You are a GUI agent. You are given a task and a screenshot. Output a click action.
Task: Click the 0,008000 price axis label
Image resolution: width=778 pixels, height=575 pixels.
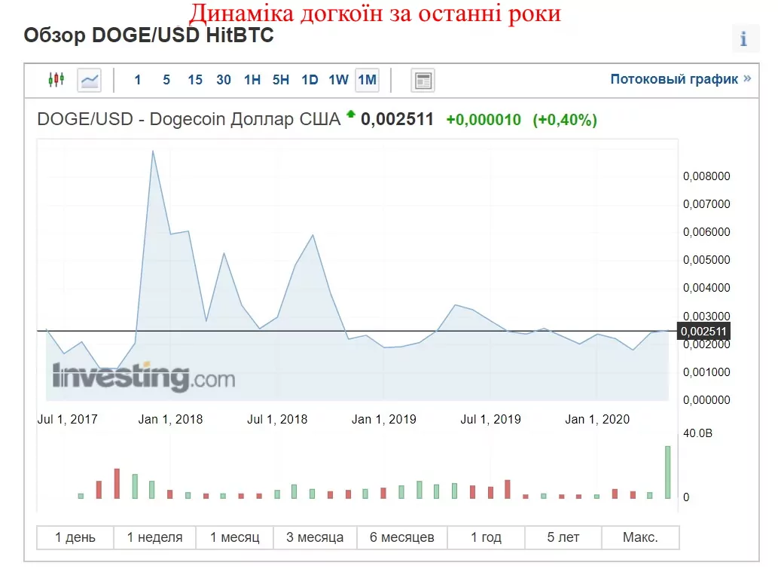pyautogui.click(x=706, y=176)
